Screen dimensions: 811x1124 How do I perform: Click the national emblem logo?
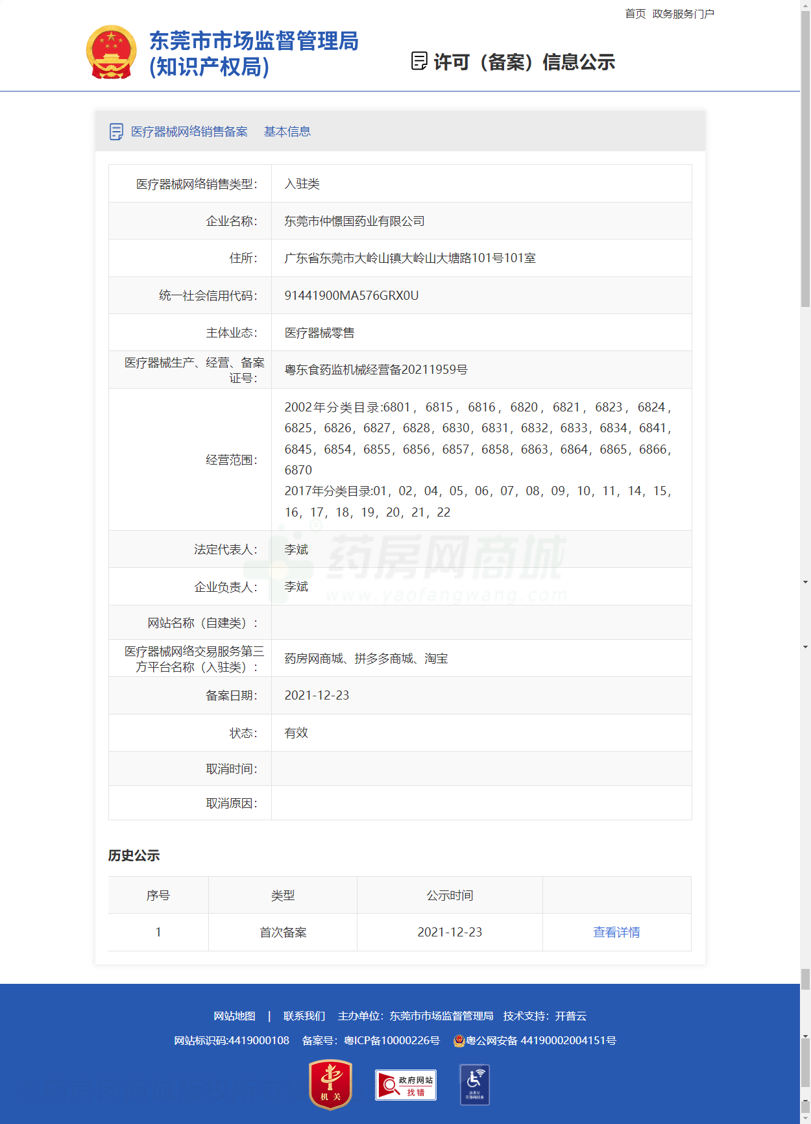tap(112, 53)
